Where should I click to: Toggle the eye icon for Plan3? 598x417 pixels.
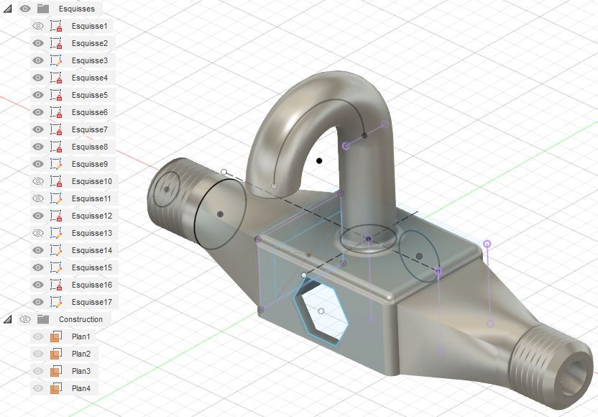tap(38, 371)
